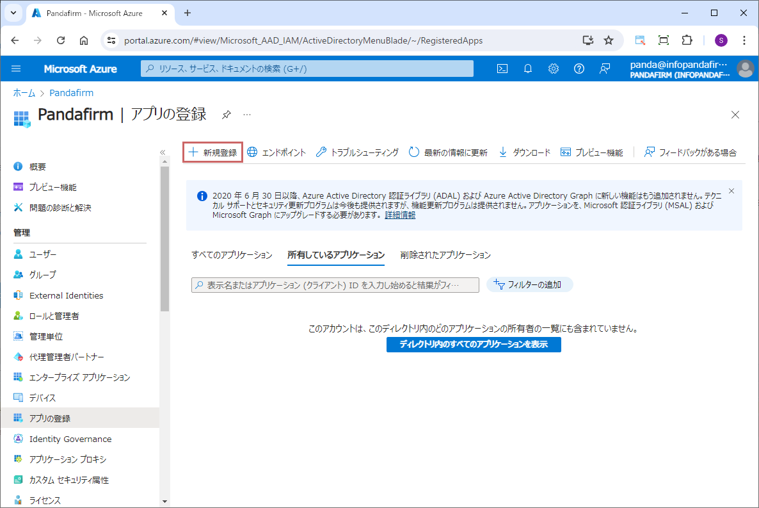Image resolution: width=759 pixels, height=508 pixels.
Task: Open the notifications bell
Action: pos(528,69)
